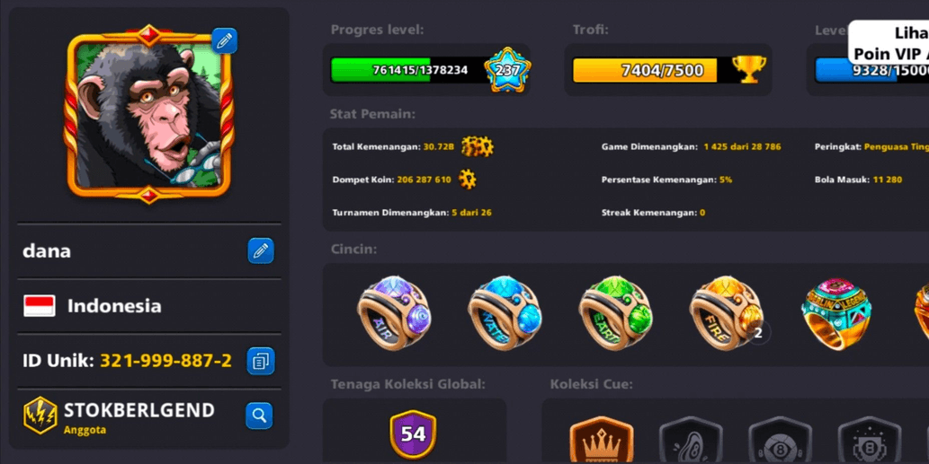
Task: Edit the chimpanzee avatar with pencil icon
Action: (x=225, y=40)
